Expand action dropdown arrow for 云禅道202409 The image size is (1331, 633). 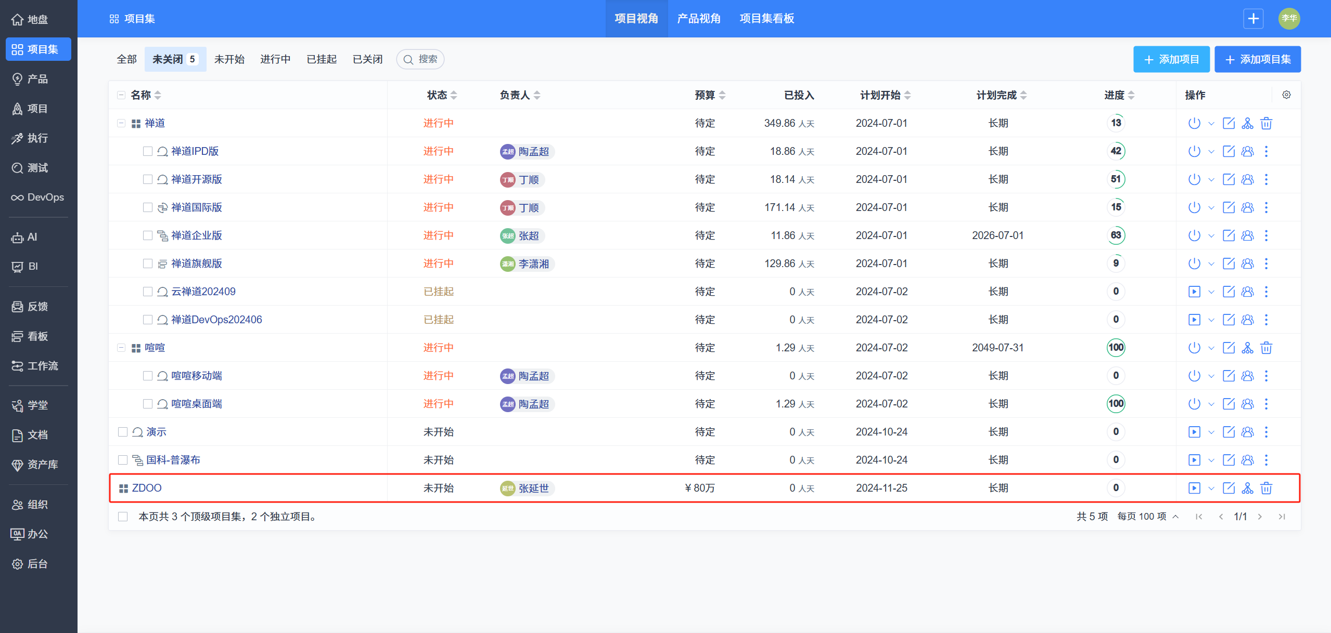(1211, 292)
